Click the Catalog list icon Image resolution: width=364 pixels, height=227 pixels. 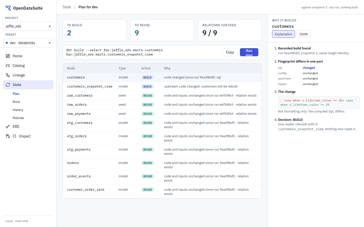8,66
